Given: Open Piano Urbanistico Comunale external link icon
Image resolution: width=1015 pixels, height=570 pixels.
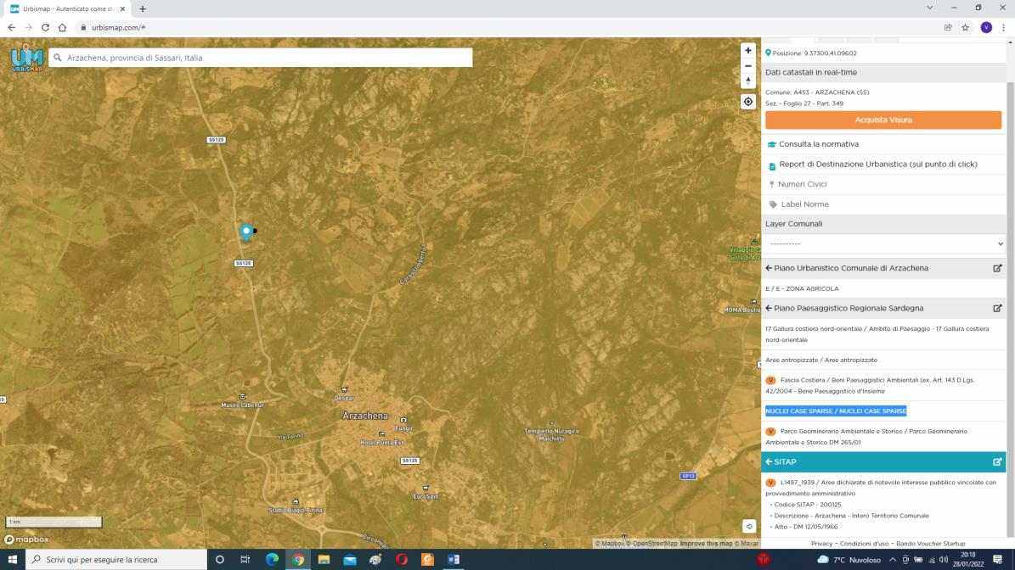Looking at the screenshot, I should coord(997,268).
